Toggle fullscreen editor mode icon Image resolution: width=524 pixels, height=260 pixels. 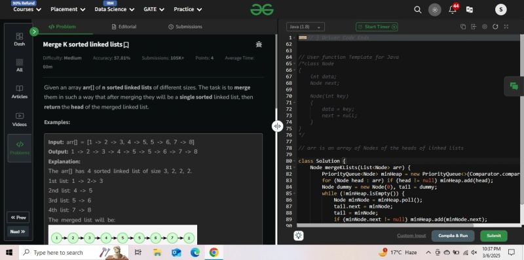tap(506, 27)
